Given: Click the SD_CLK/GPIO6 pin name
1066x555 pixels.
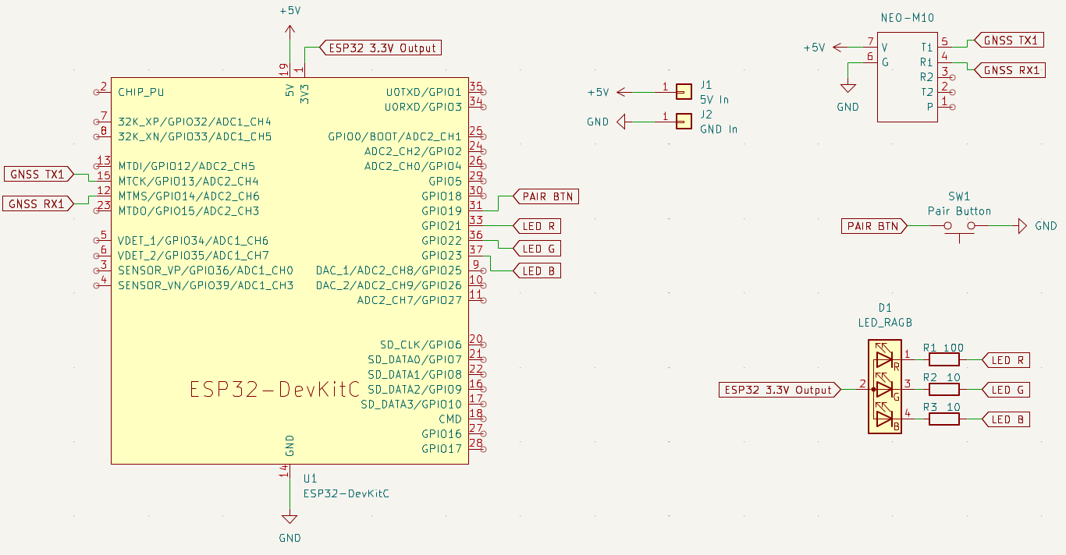Looking at the screenshot, I should pyautogui.click(x=421, y=345).
